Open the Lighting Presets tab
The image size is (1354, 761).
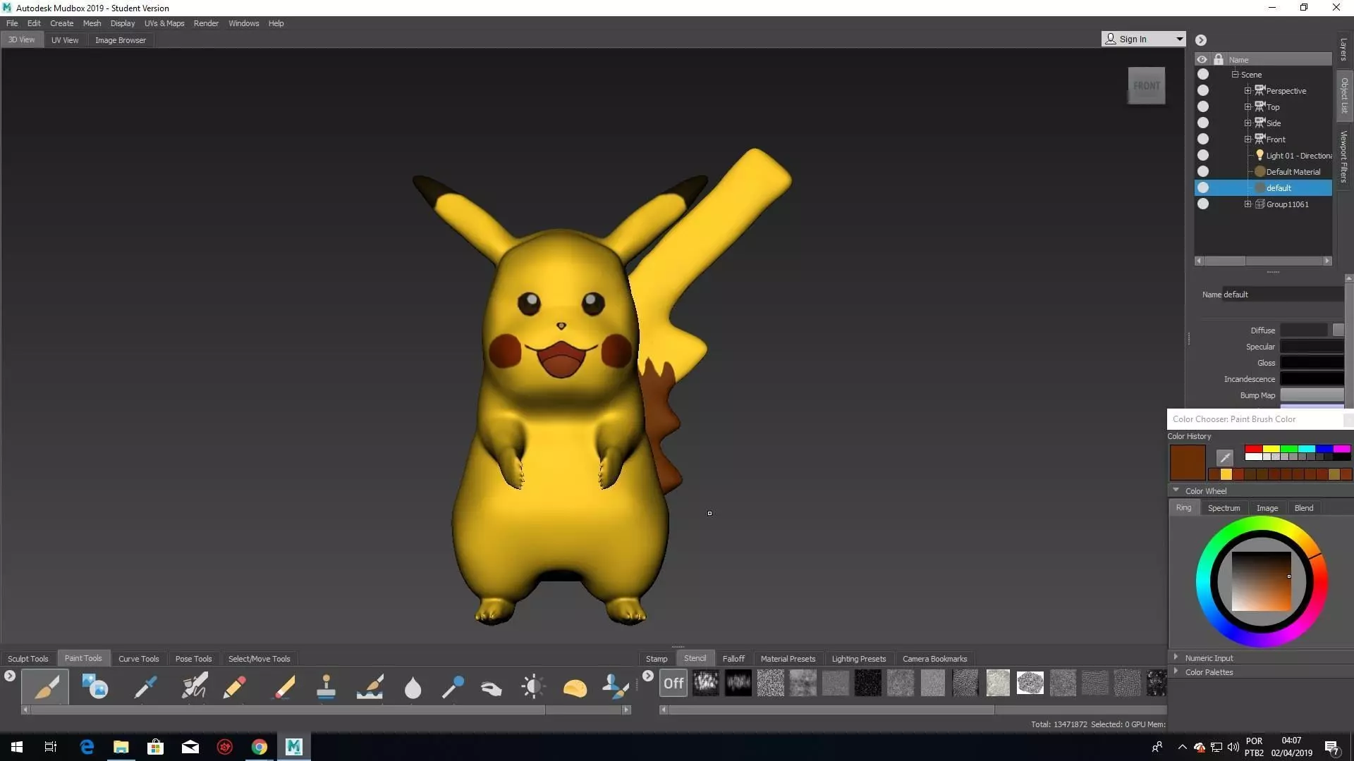(x=858, y=659)
